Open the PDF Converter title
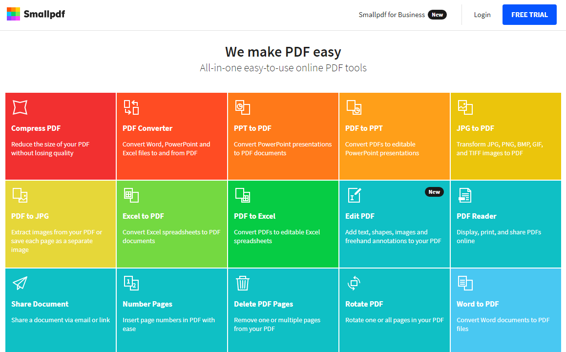Viewport: 566px width, 352px height. tap(147, 128)
